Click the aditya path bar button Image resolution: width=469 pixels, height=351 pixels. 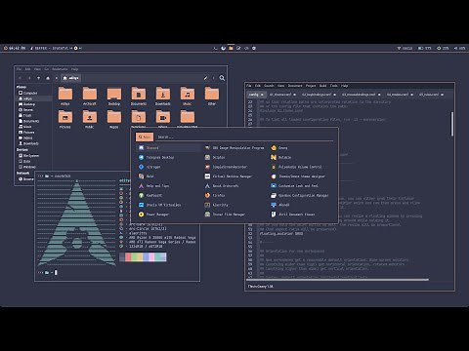(x=70, y=78)
